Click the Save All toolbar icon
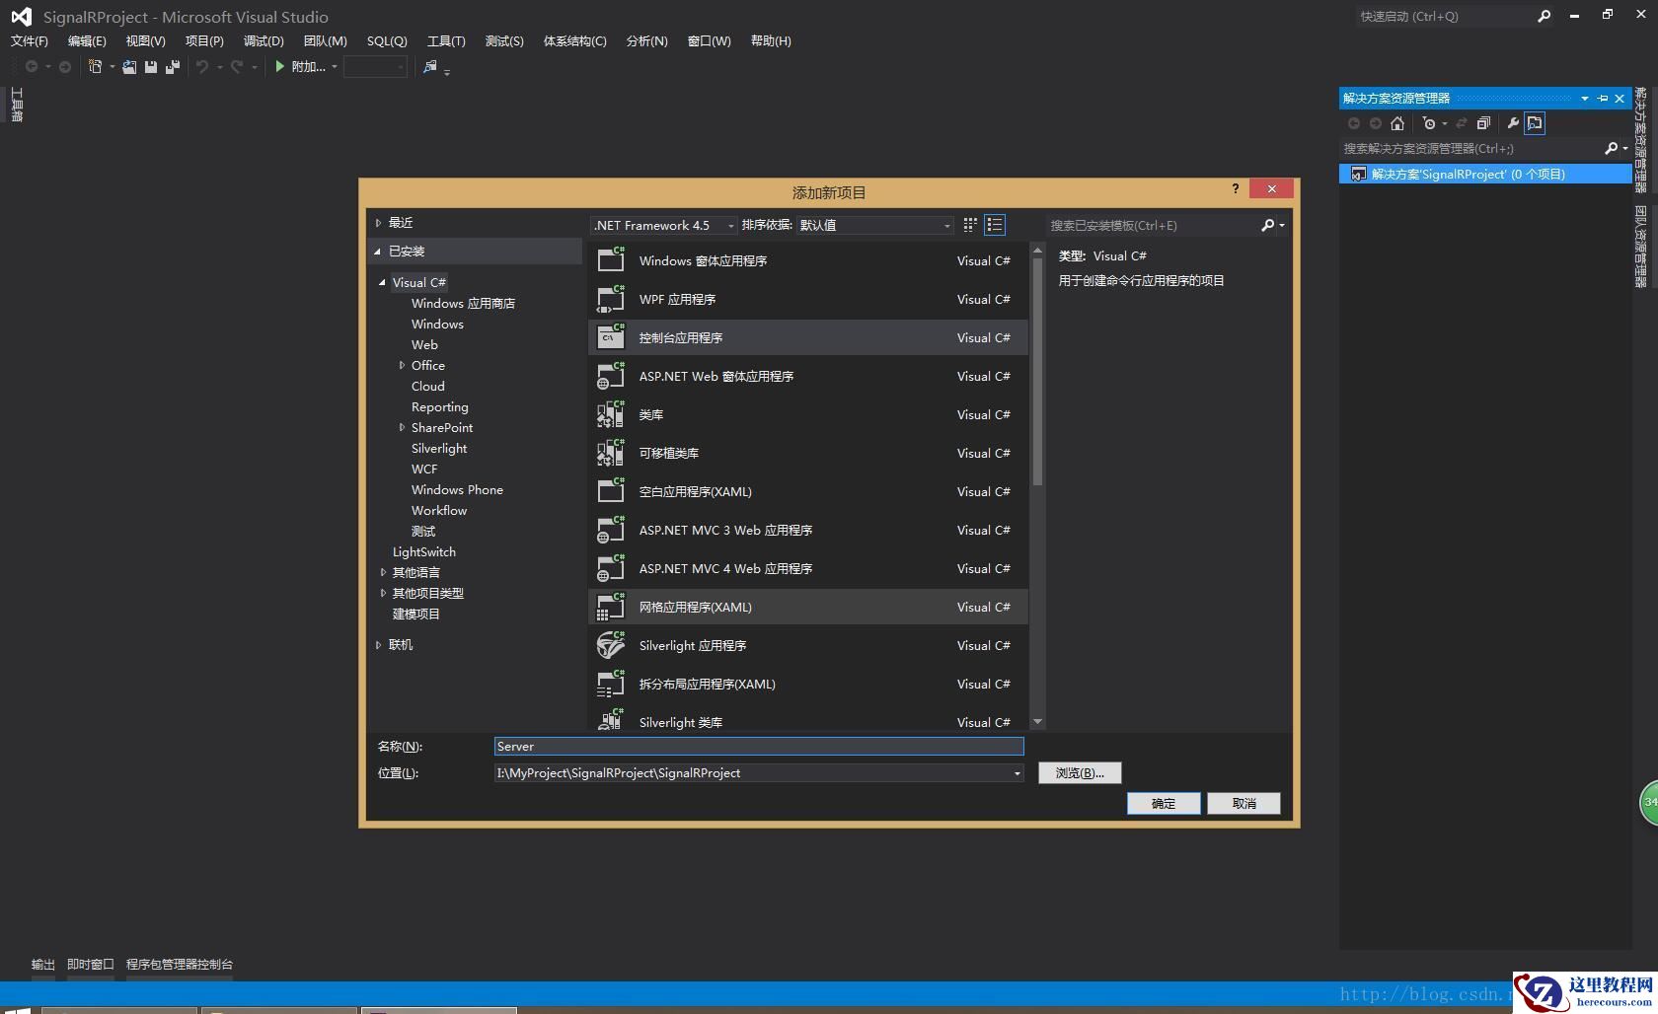Image resolution: width=1658 pixels, height=1014 pixels. point(173,67)
